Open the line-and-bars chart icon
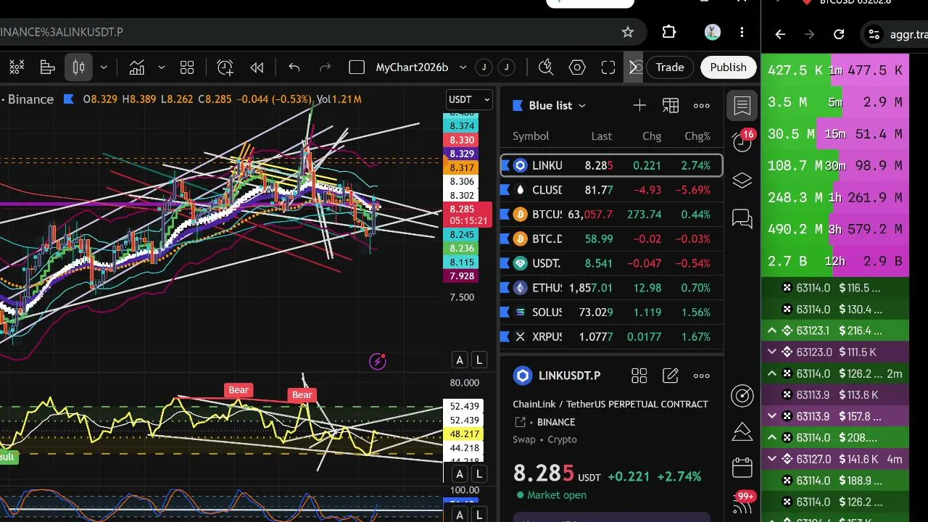Viewport: 928px width, 522px height. tap(136, 67)
